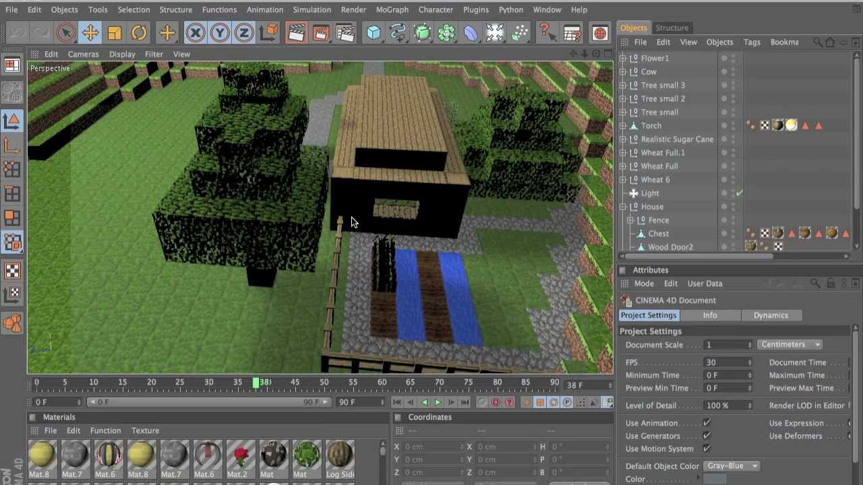Screen dimensions: 863x485
Task: Play the animation forward
Action: [438, 402]
